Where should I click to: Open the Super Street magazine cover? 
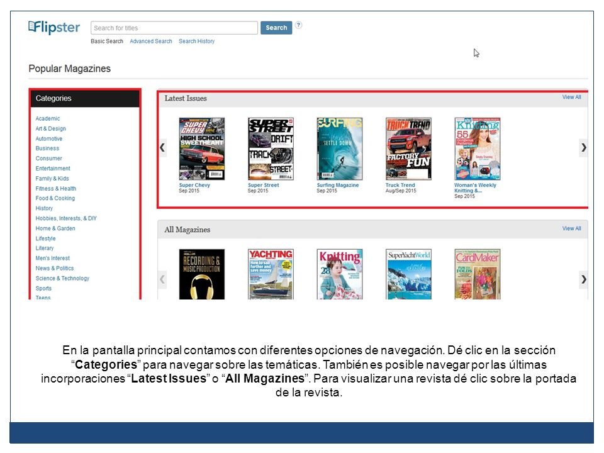point(271,148)
